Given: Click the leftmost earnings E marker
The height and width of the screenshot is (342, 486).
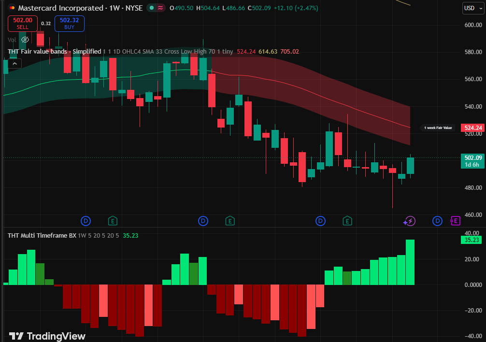Looking at the screenshot, I should [113, 221].
